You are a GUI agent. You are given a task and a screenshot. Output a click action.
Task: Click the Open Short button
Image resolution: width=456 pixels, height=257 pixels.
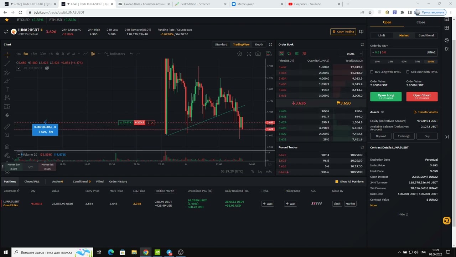tap(422, 96)
